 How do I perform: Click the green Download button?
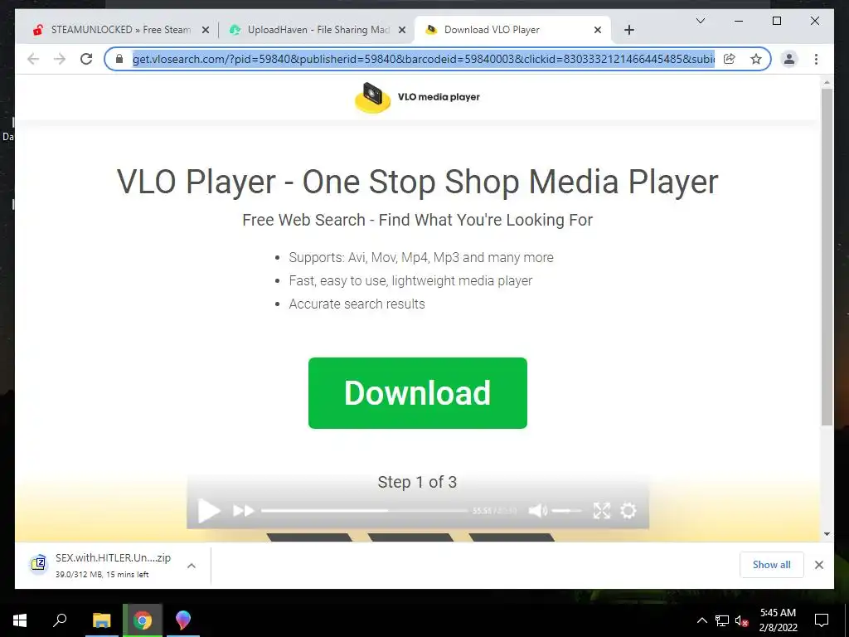click(x=418, y=392)
